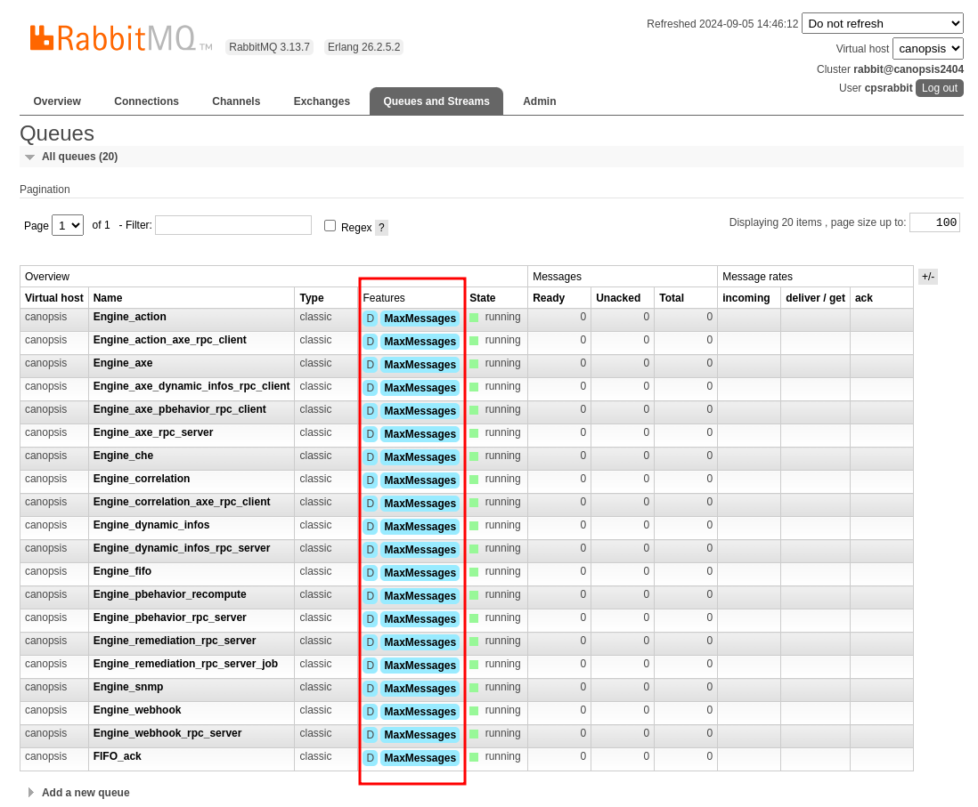Viewport: 978px width, 807px height.
Task: Enable the Regex filter checkbox
Action: coord(330,226)
